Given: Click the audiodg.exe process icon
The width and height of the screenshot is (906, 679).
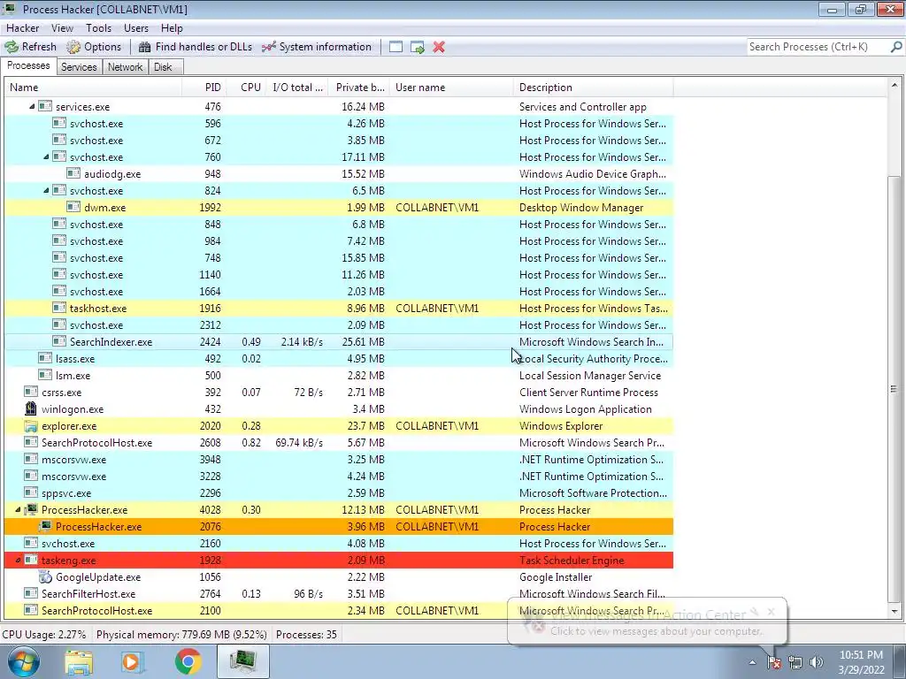Looking at the screenshot, I should pyautogui.click(x=73, y=174).
